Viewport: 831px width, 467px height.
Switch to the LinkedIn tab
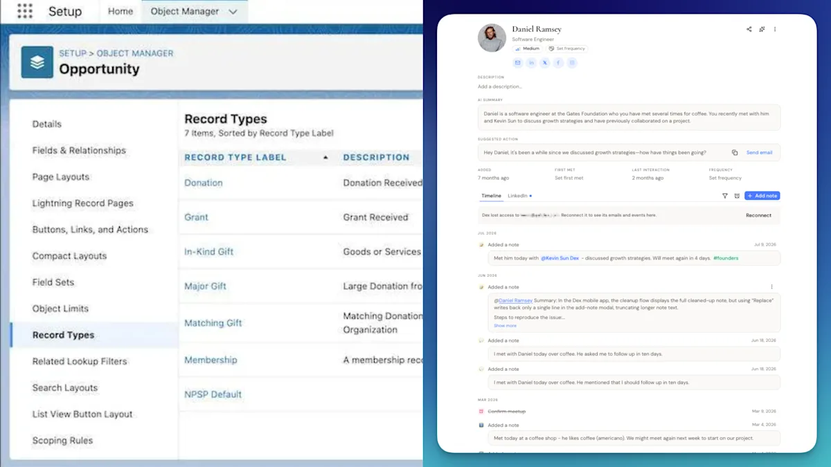pos(519,196)
